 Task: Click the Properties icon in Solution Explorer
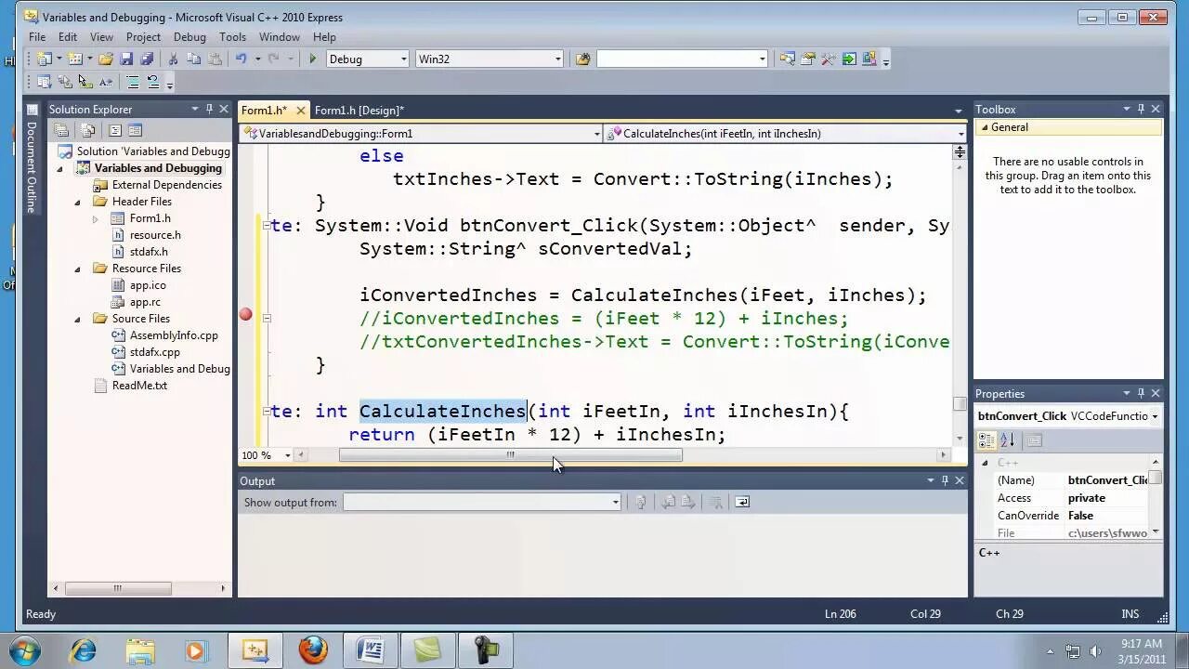(61, 130)
